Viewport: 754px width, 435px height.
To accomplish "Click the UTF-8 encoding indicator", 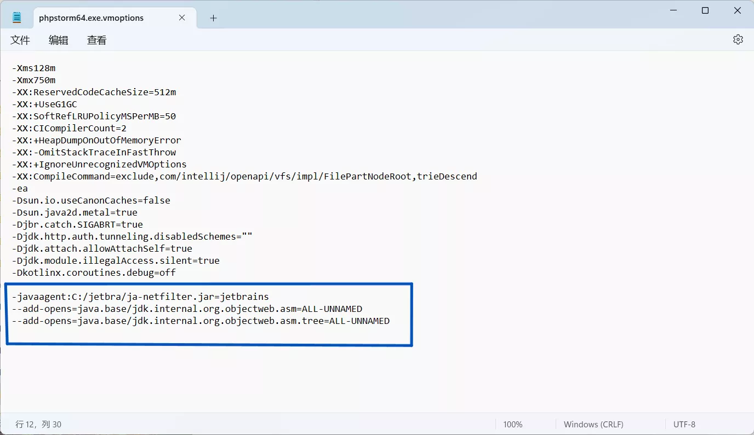I will tap(684, 424).
